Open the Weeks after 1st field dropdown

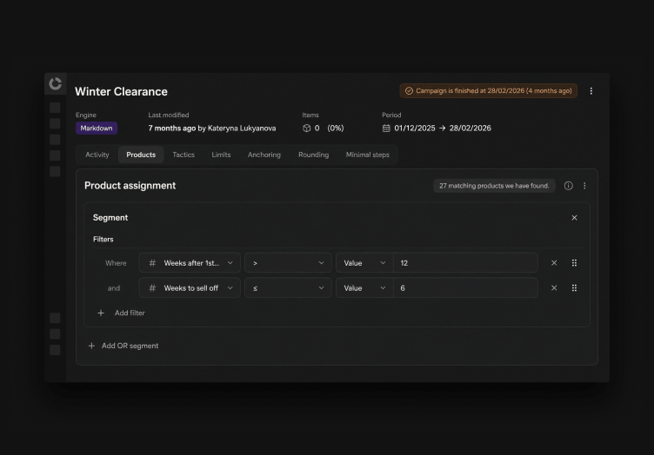190,263
